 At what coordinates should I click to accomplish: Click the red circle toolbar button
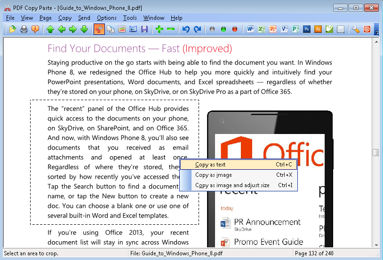pyautogui.click(x=235, y=29)
